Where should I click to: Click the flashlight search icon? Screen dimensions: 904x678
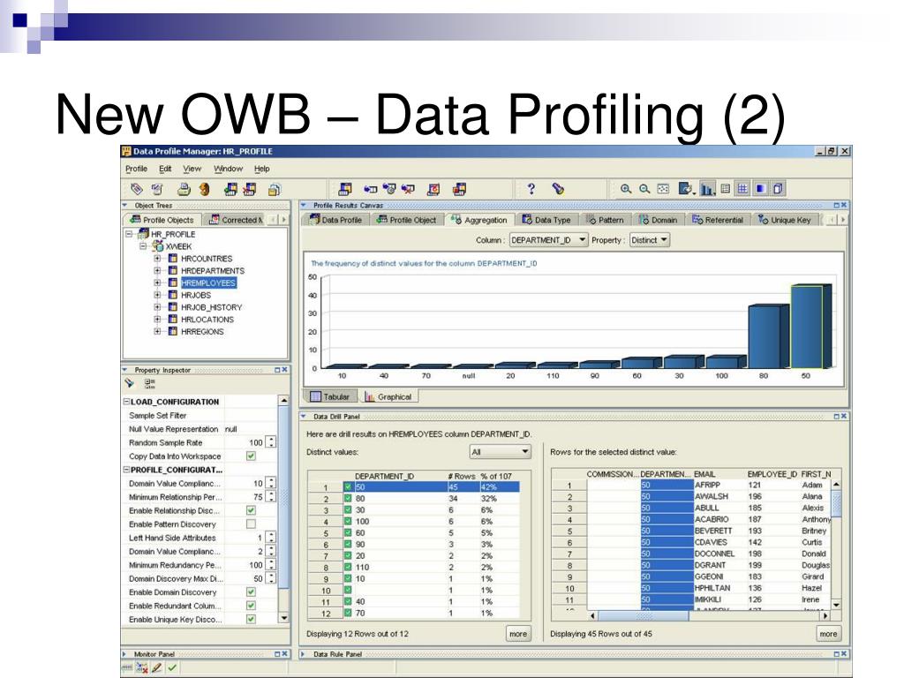click(x=558, y=189)
